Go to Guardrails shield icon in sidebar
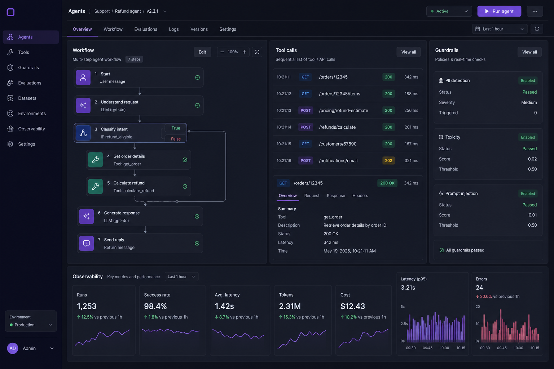 (10, 67)
